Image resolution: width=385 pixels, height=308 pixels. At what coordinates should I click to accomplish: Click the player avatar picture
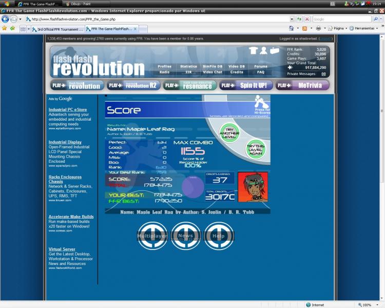pyautogui.click(x=252, y=187)
